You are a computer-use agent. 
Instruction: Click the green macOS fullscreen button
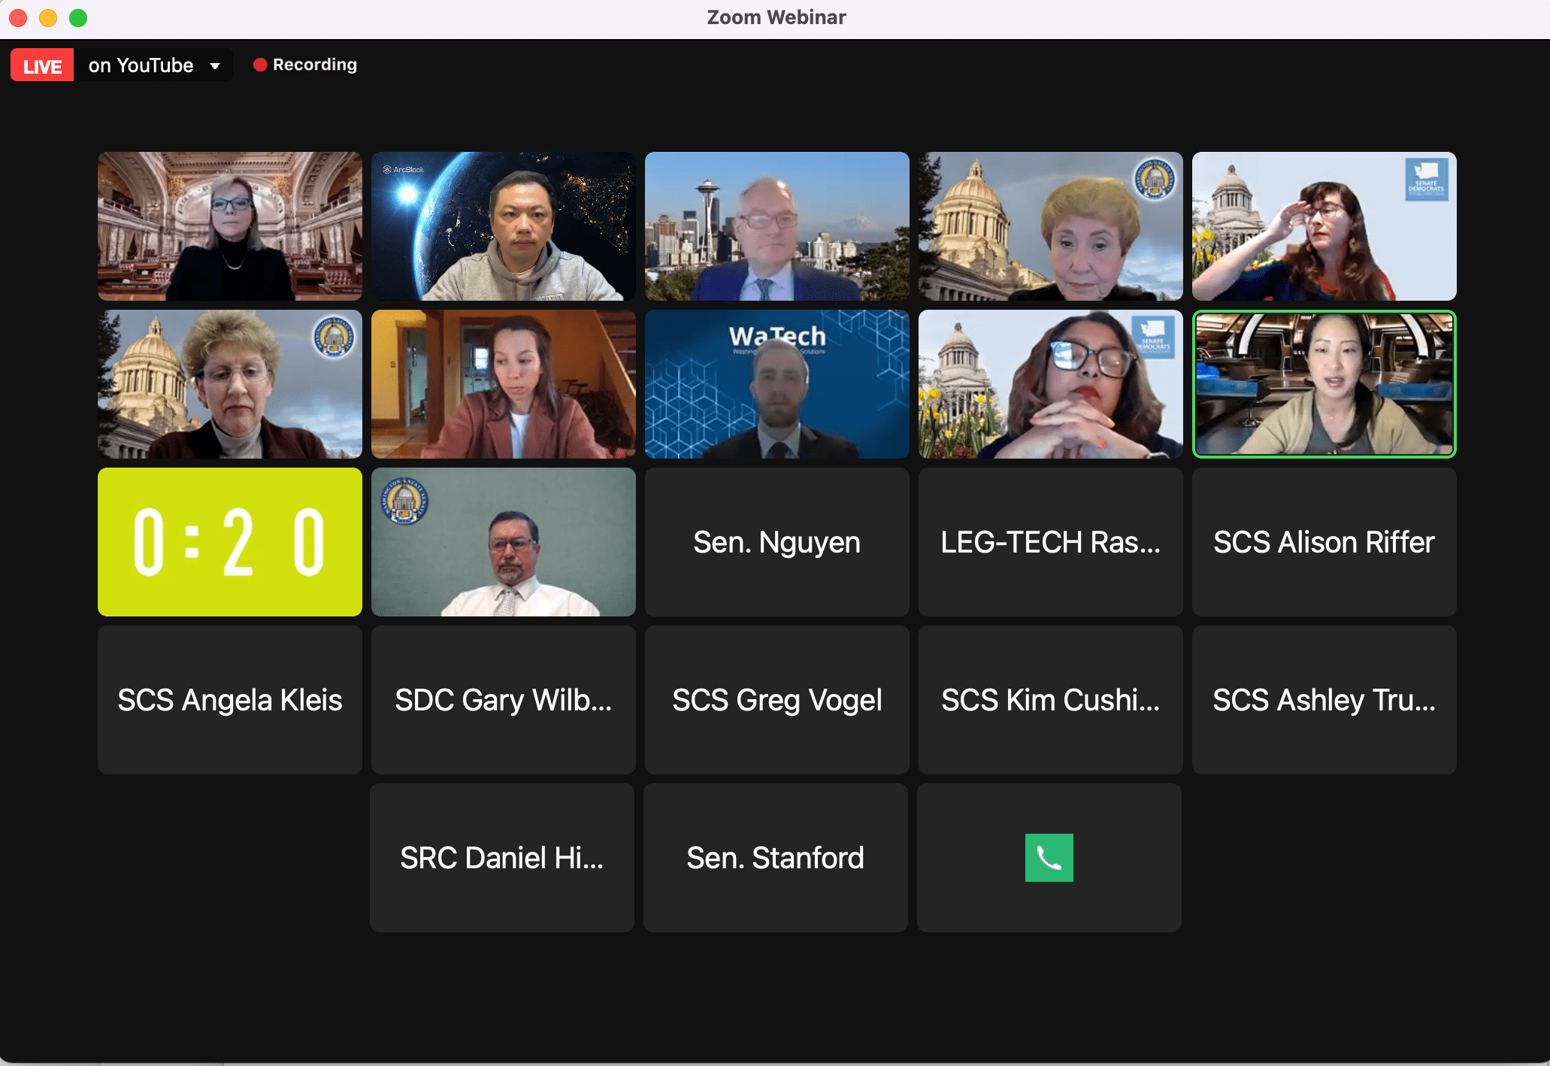click(x=78, y=18)
